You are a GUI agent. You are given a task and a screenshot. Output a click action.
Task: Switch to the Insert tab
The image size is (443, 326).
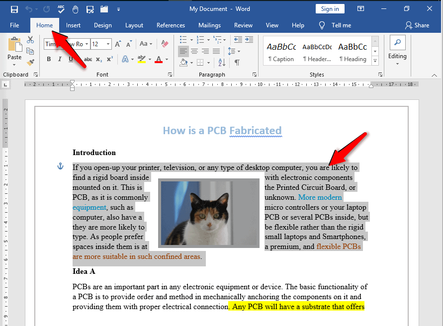(73, 25)
